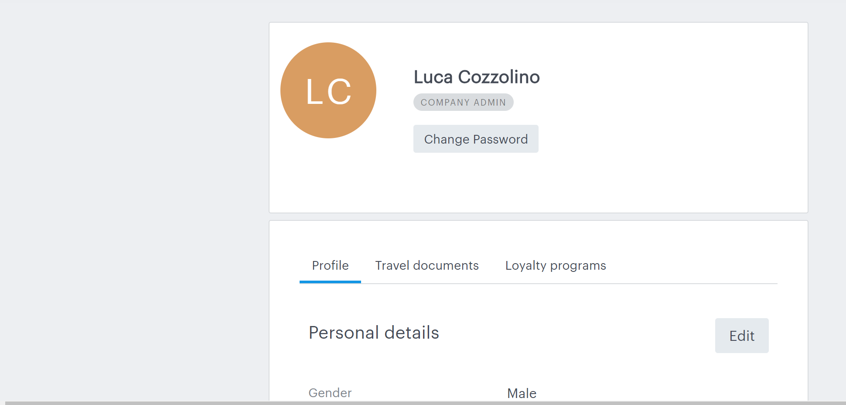Image resolution: width=846 pixels, height=405 pixels.
Task: Select the Profile tab
Action: (330, 265)
